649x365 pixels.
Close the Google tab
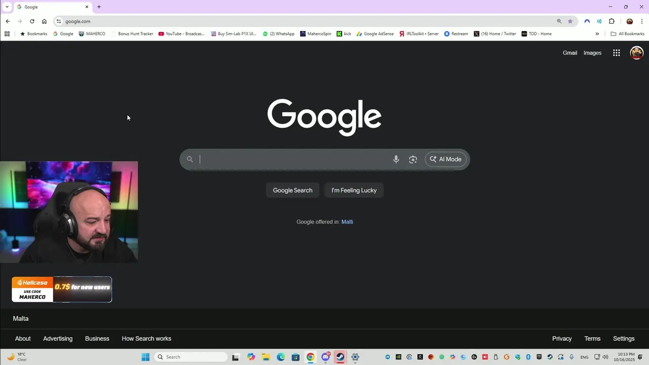(87, 7)
